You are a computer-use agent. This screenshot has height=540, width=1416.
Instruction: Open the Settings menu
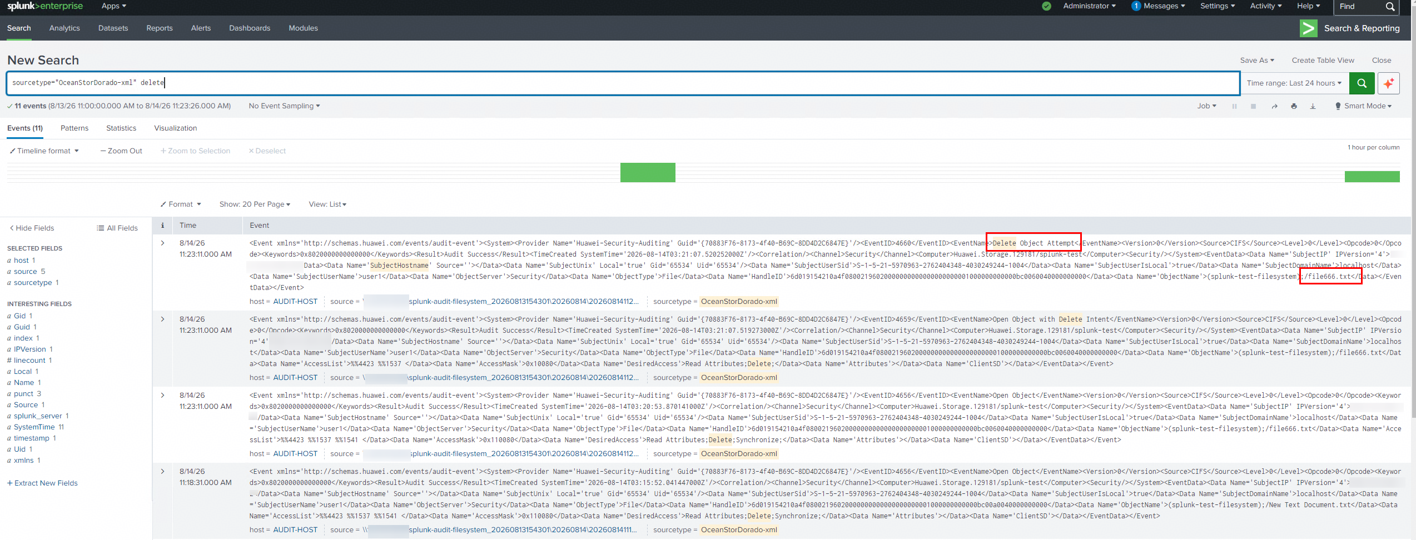tap(1217, 6)
